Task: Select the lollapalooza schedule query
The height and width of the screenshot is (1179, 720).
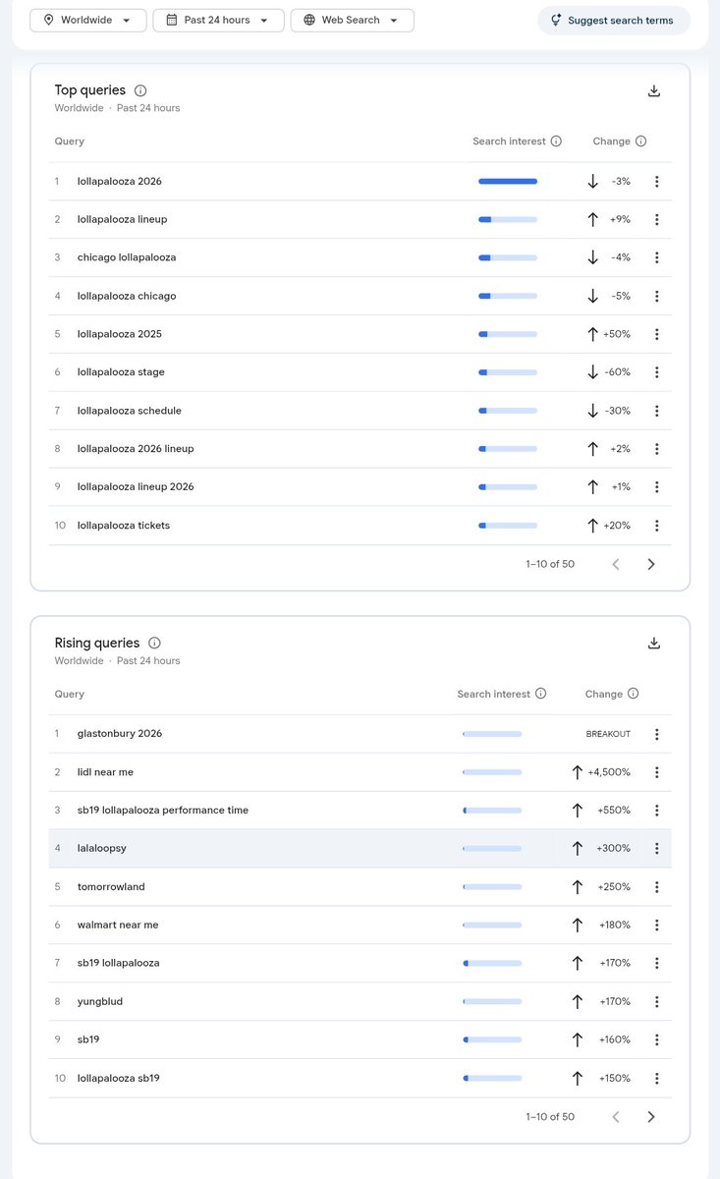Action: (x=130, y=411)
